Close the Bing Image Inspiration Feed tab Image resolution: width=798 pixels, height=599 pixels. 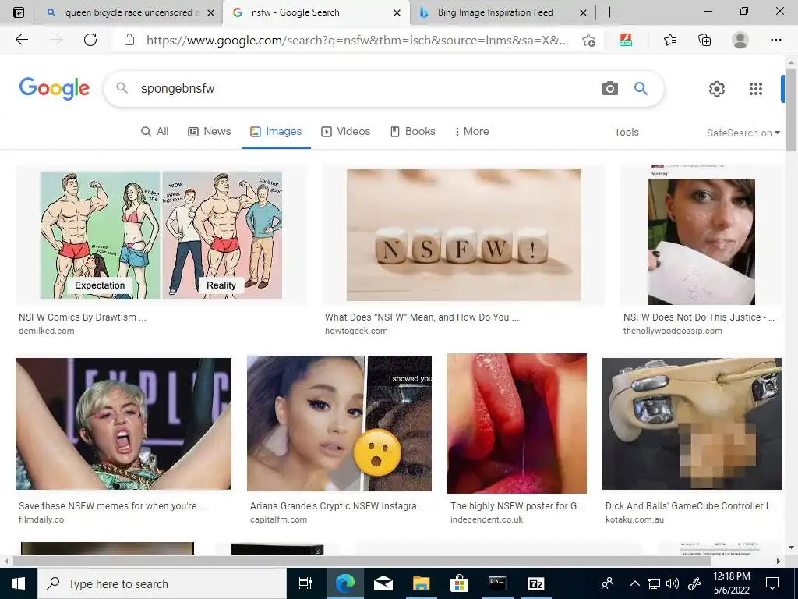(x=583, y=12)
